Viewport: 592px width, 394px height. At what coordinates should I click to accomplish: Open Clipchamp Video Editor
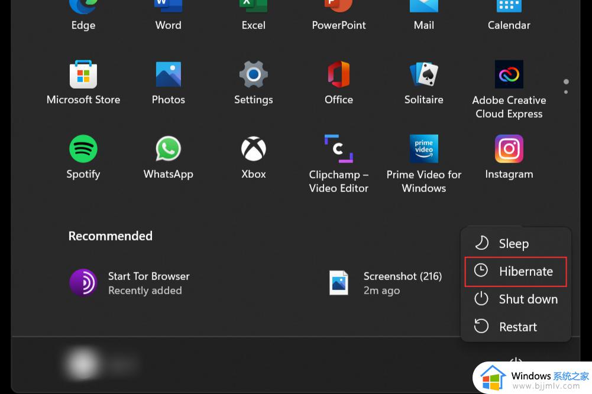point(339,164)
